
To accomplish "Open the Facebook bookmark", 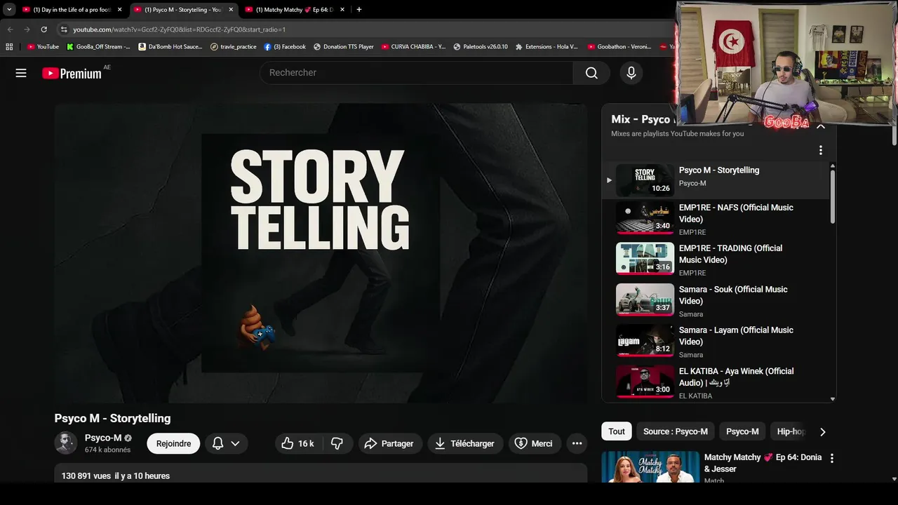I will pos(285,47).
